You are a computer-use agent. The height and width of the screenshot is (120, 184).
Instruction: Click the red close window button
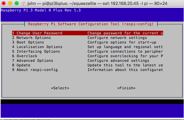[x=4, y=3]
